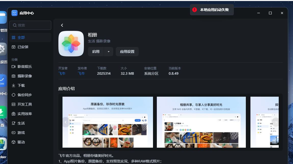Focus the 搜索 search field

(30, 25)
